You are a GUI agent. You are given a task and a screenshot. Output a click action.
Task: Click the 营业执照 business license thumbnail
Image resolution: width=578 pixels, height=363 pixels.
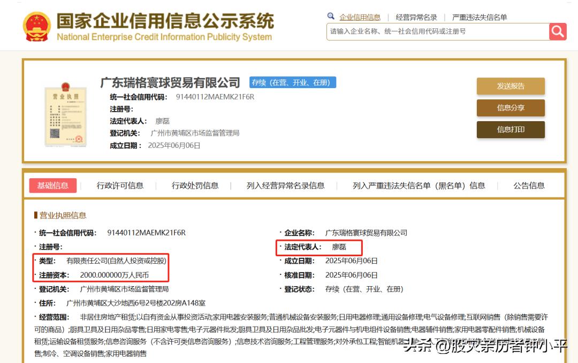click(66, 114)
